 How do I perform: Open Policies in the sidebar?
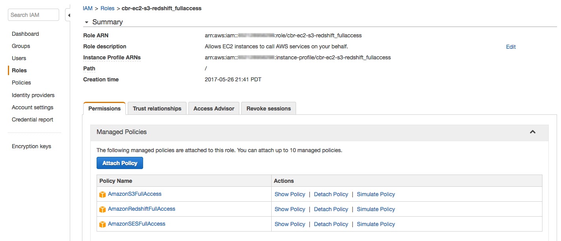[21, 83]
